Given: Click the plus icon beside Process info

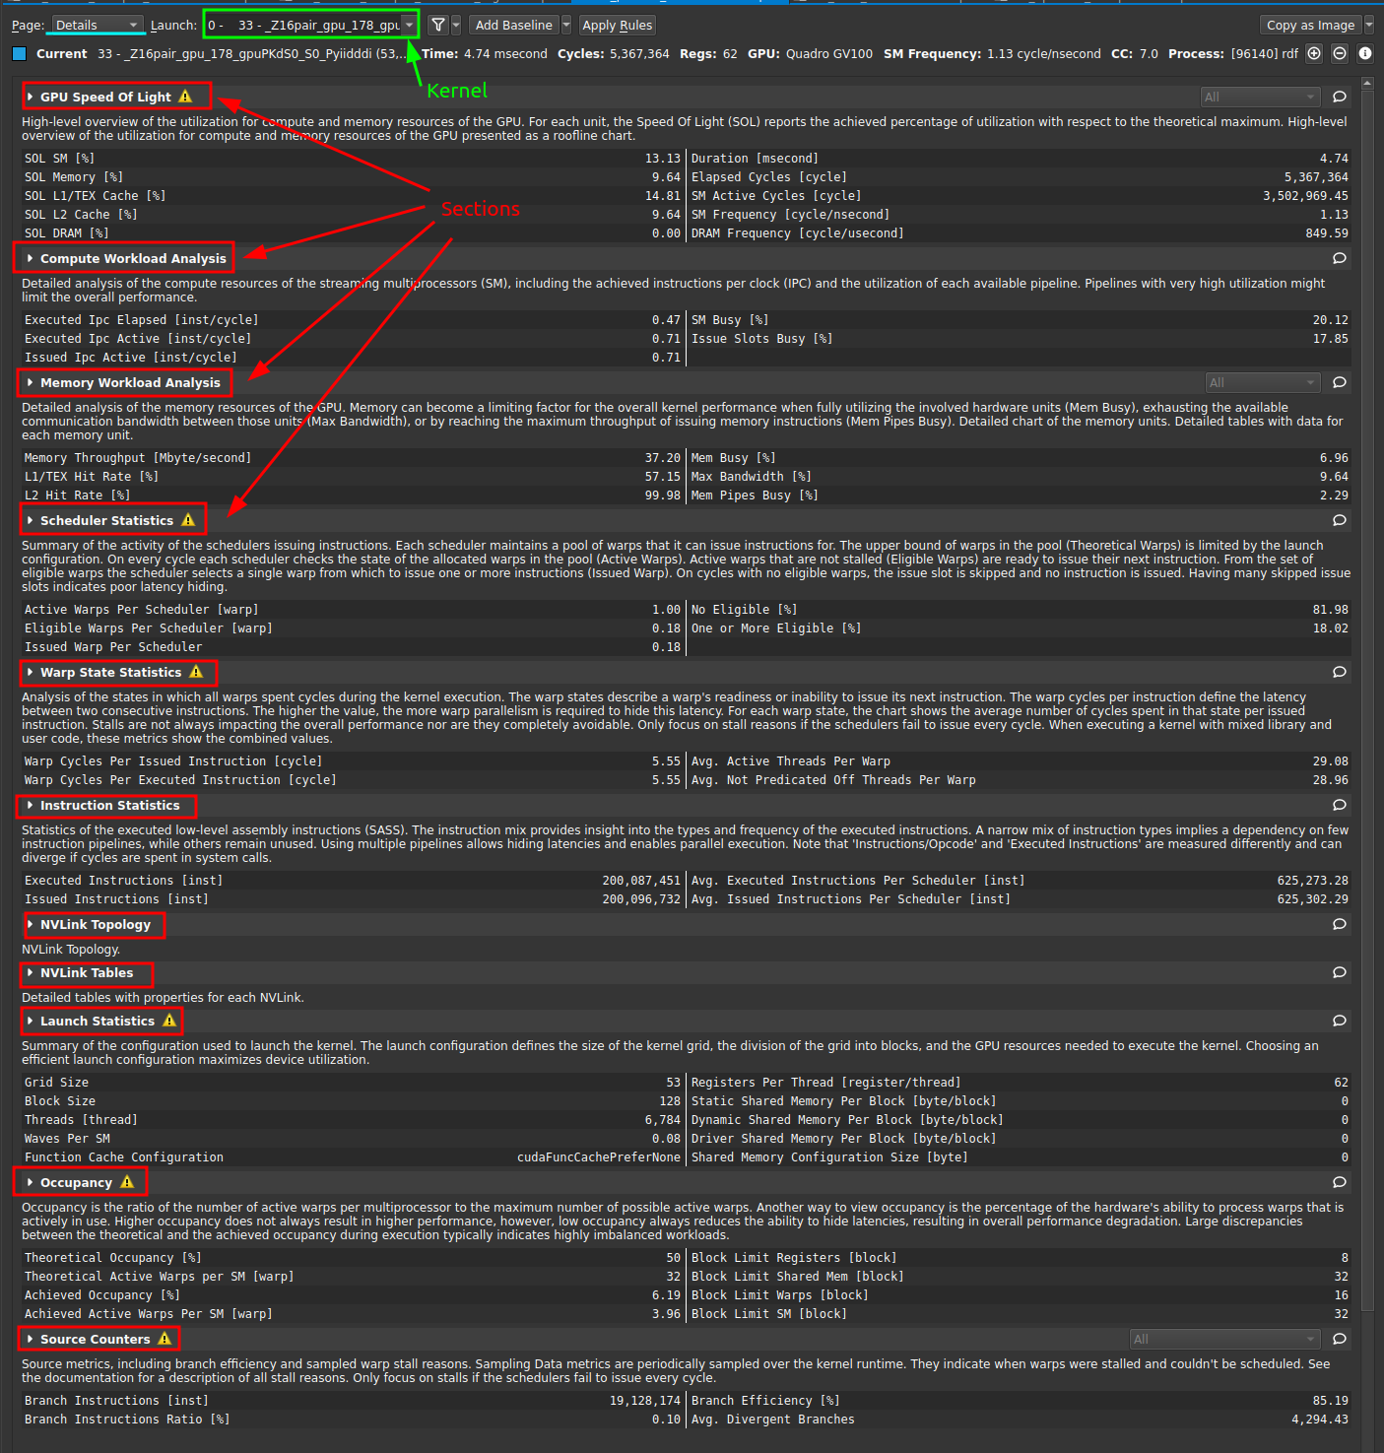Looking at the screenshot, I should [x=1314, y=54].
